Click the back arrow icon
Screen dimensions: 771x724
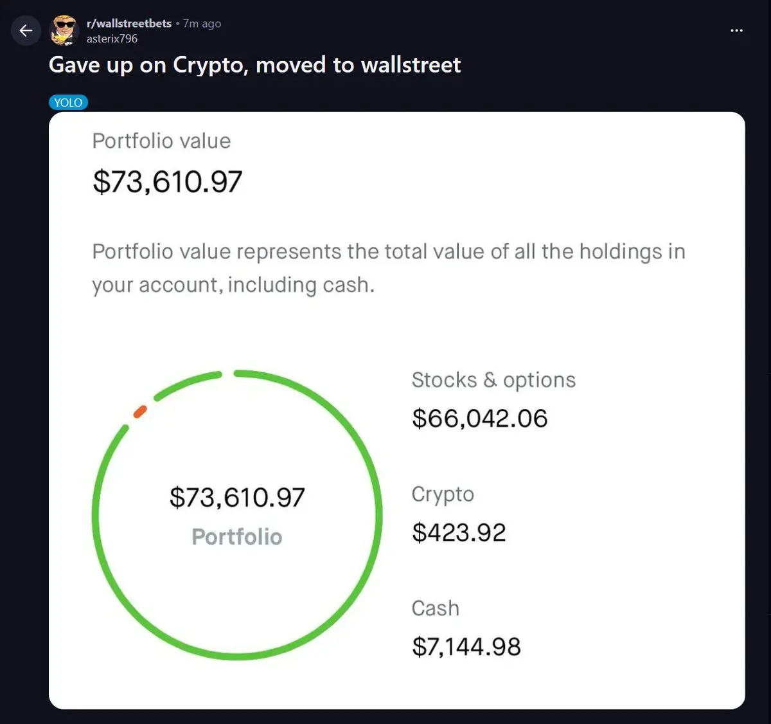click(26, 31)
